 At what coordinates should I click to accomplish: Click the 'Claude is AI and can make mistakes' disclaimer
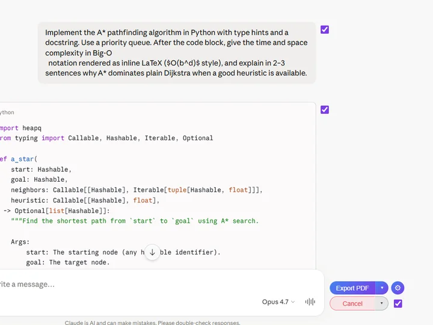pyautogui.click(x=152, y=323)
